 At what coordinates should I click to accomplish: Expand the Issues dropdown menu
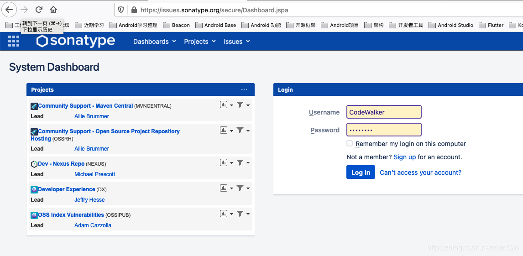(237, 42)
